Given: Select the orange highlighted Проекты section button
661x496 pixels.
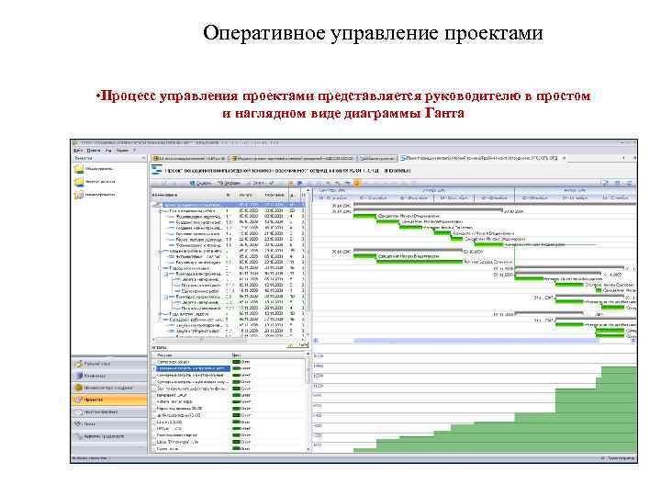Looking at the screenshot, I should pyautogui.click(x=109, y=400).
